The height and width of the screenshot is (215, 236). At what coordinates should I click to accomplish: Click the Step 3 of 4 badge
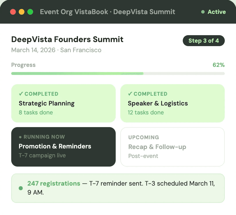pos(204,41)
